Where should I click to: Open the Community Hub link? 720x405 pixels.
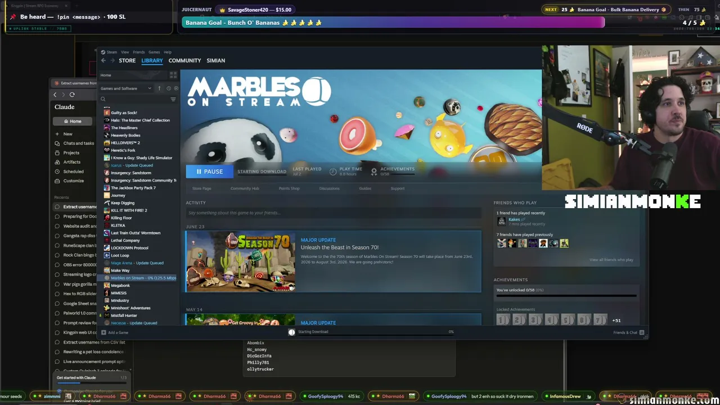245,188
